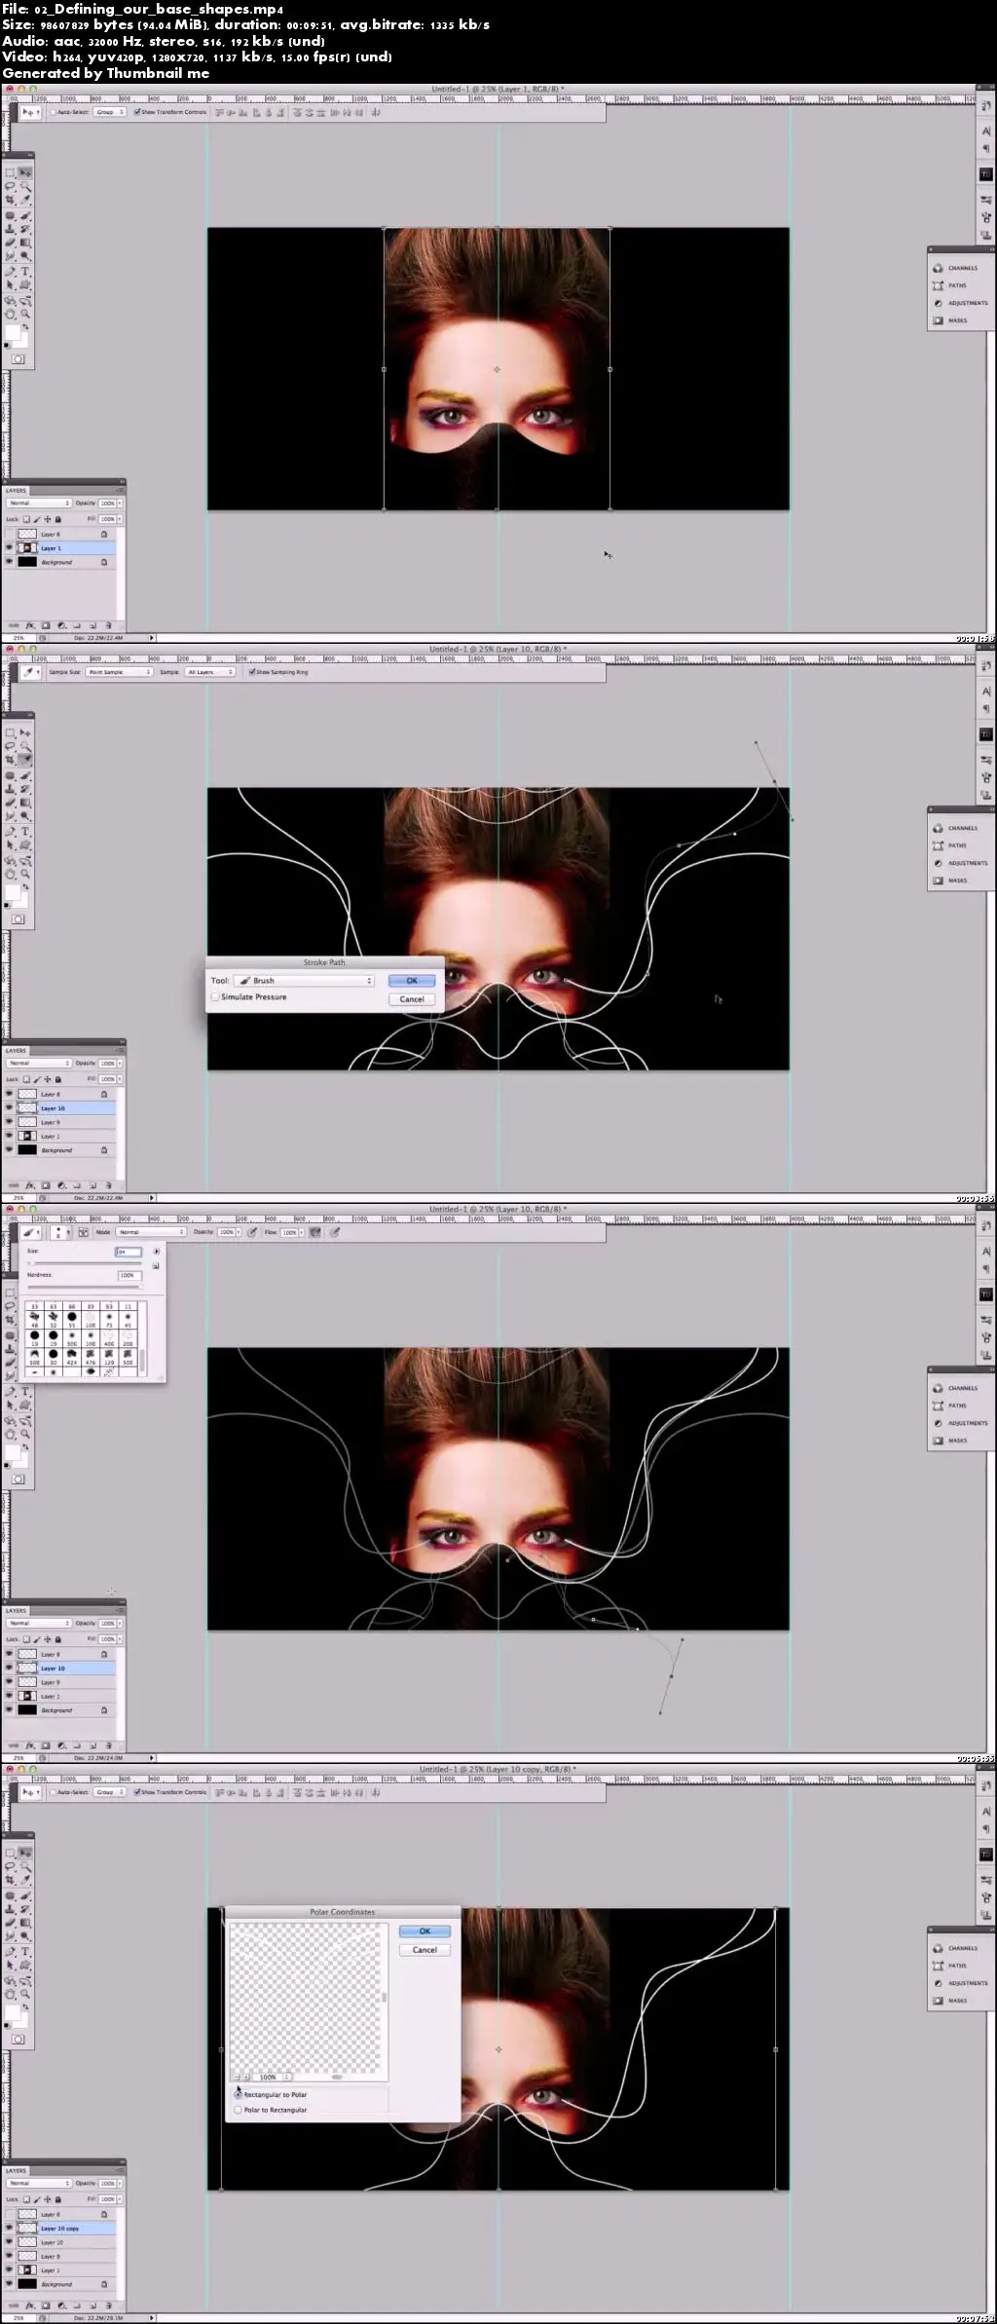The image size is (997, 2324).
Task: Create a new brush preset from the brush picker
Action: [x=155, y=1265]
